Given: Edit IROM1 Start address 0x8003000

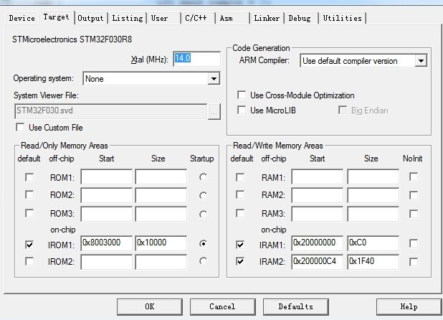Looking at the screenshot, I should (x=106, y=243).
